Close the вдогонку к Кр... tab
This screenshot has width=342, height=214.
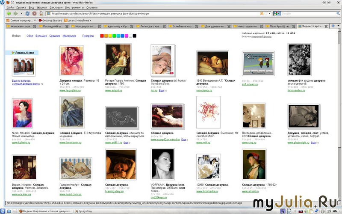tap(132, 26)
